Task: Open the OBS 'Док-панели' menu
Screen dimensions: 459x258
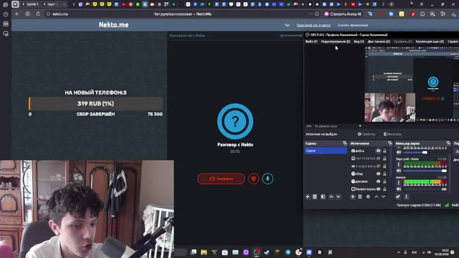Action: [379, 42]
